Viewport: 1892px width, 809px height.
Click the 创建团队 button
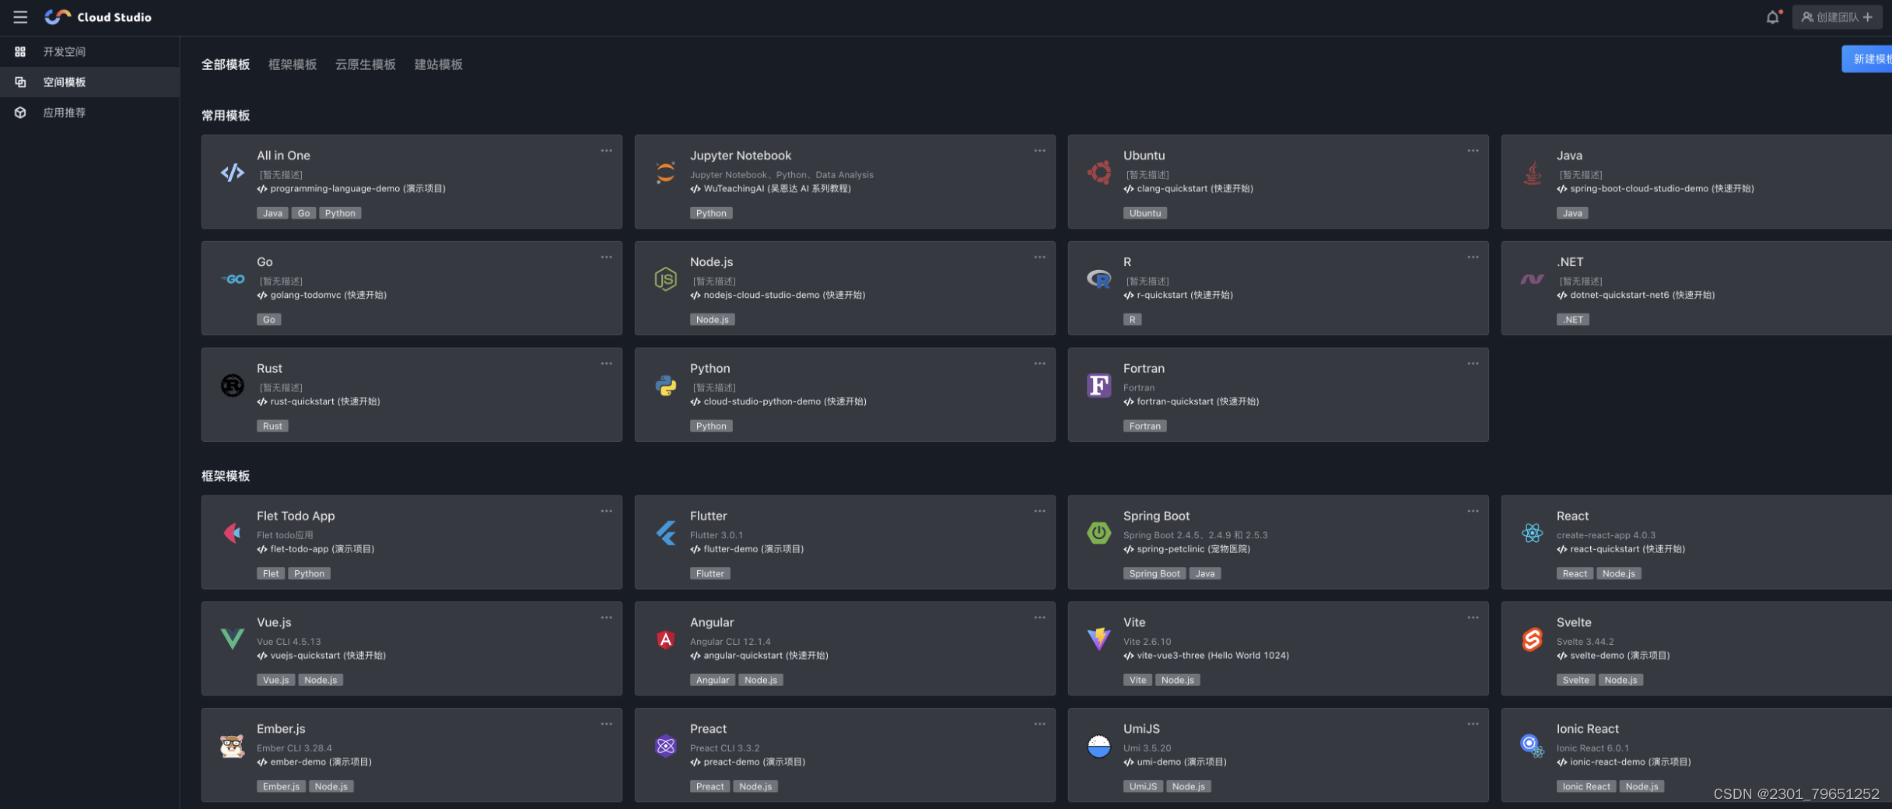[1838, 16]
